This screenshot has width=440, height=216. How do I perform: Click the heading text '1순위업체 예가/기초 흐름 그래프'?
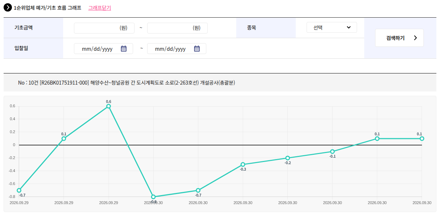[x=48, y=8]
